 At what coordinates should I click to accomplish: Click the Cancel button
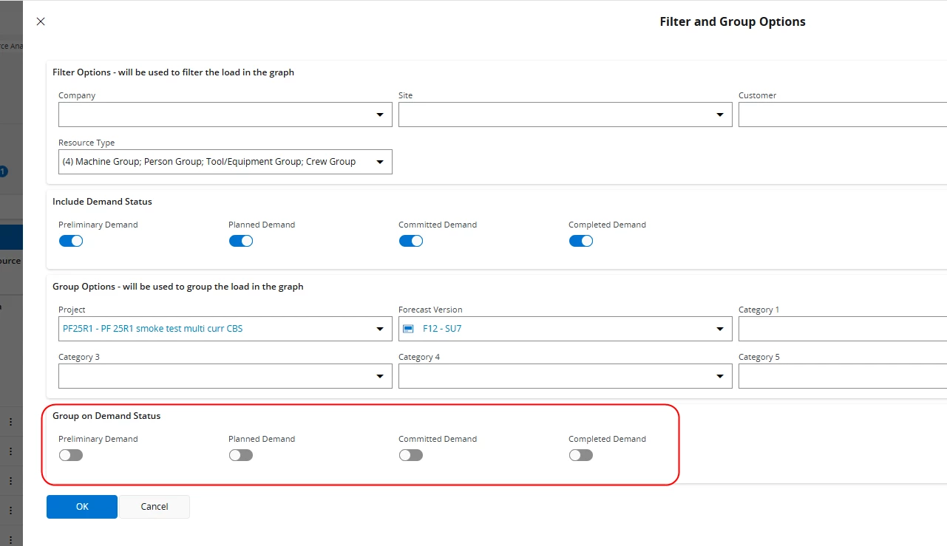155,507
